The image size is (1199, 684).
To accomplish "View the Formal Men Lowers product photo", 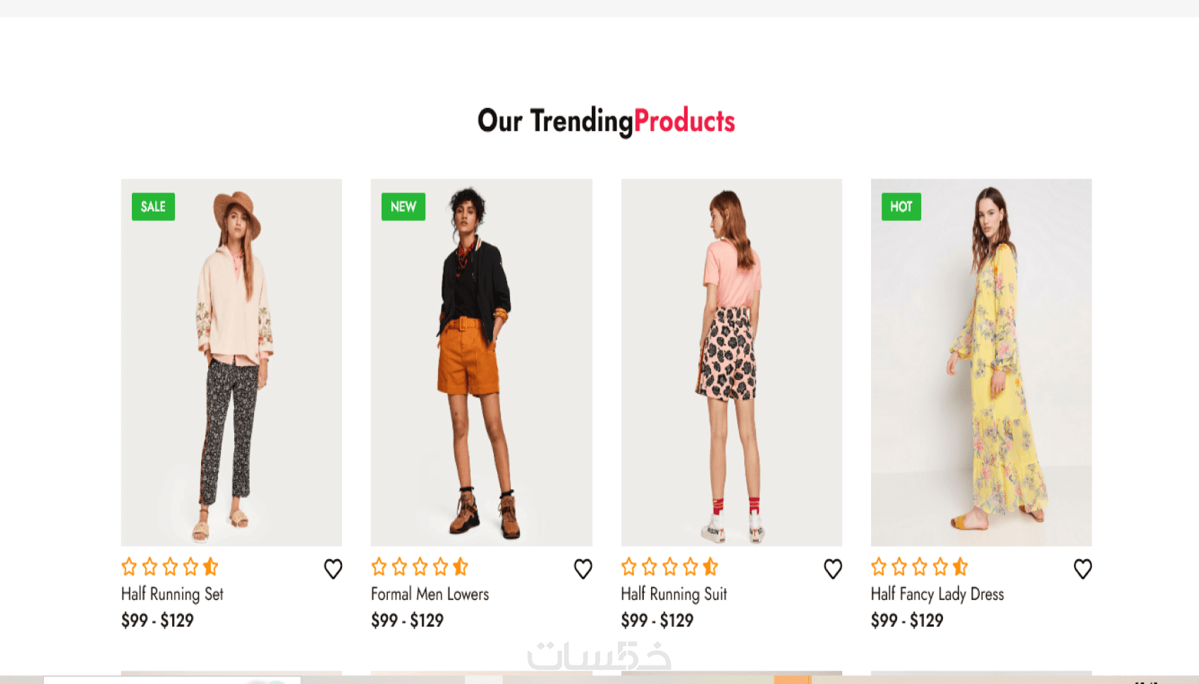I will [481, 362].
